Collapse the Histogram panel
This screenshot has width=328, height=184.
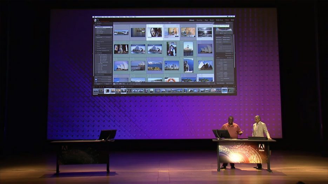[x=232, y=22]
